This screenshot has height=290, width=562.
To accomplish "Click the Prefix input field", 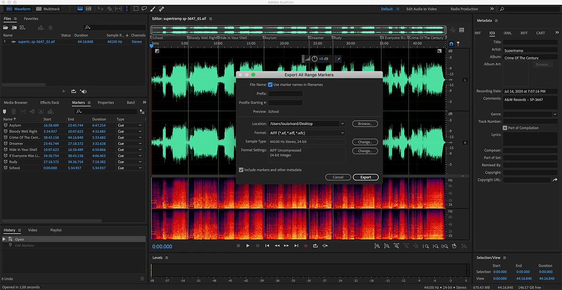I will 285,94.
